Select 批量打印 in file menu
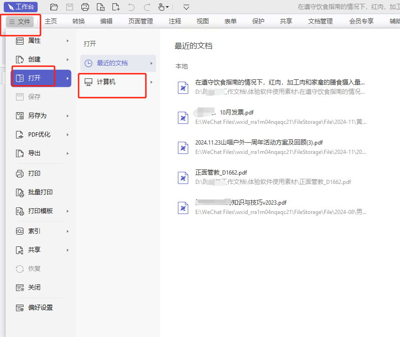400x337 pixels. click(x=41, y=192)
